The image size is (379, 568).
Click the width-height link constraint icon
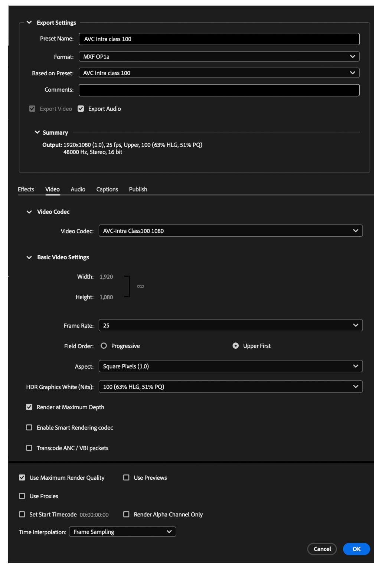pyautogui.click(x=140, y=286)
